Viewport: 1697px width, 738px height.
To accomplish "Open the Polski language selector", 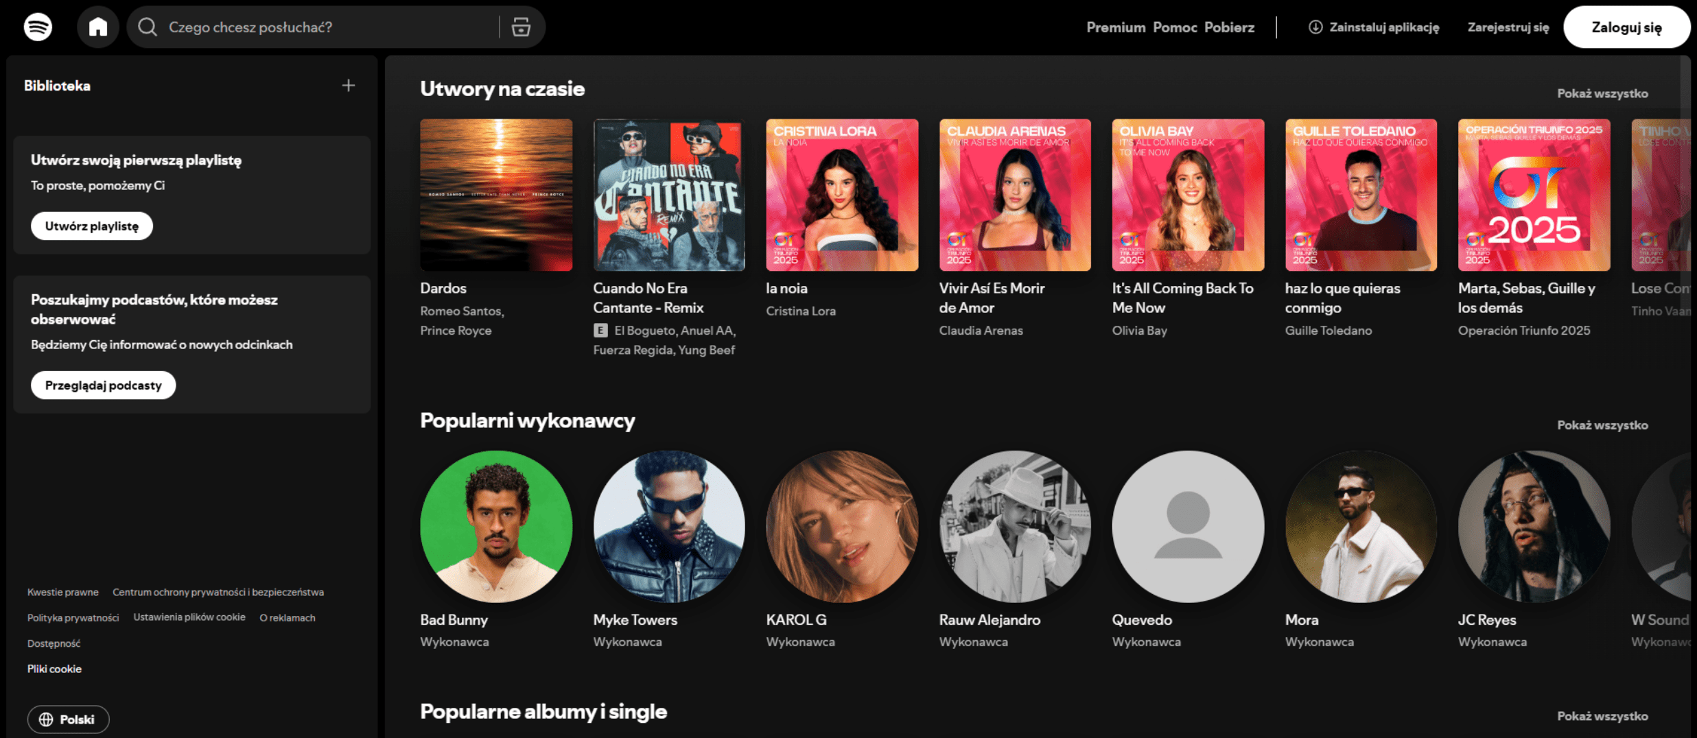I will pyautogui.click(x=69, y=719).
